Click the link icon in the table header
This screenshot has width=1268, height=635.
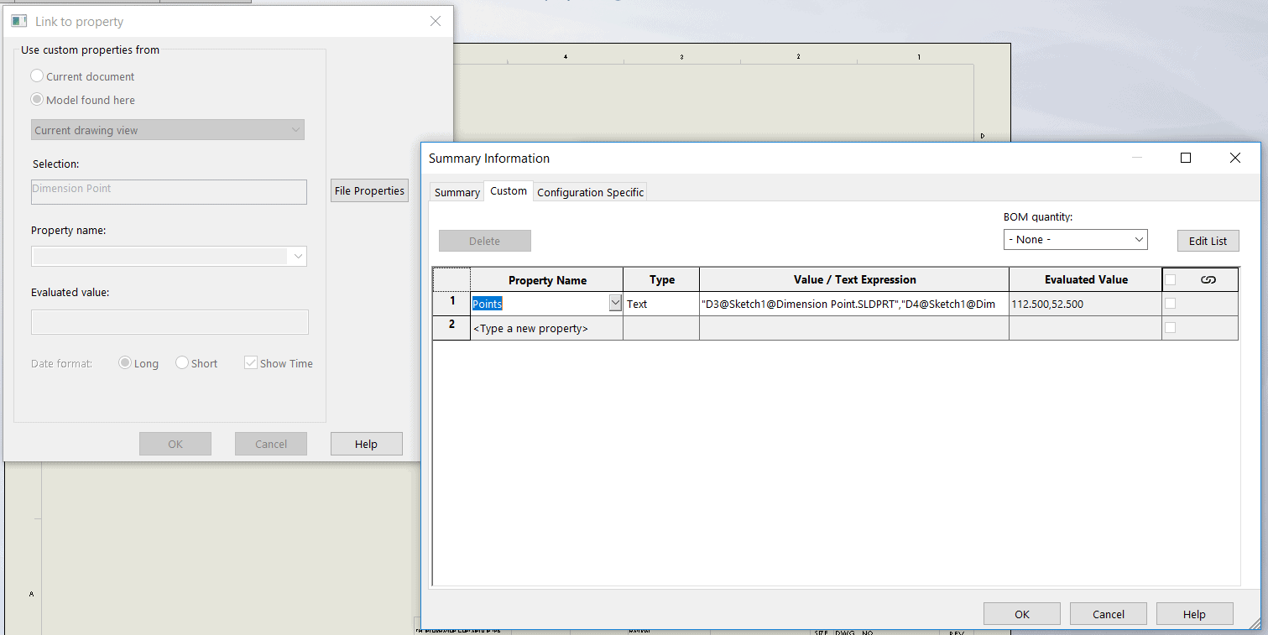coord(1208,280)
